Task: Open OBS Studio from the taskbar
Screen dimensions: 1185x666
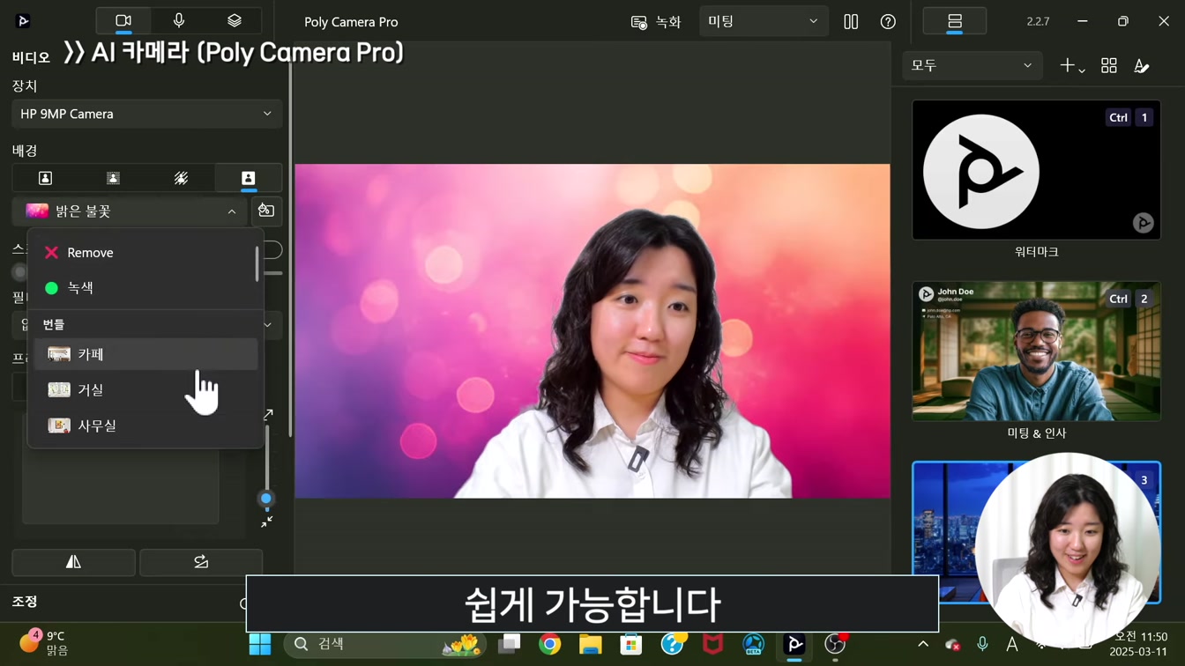Action: point(835,644)
